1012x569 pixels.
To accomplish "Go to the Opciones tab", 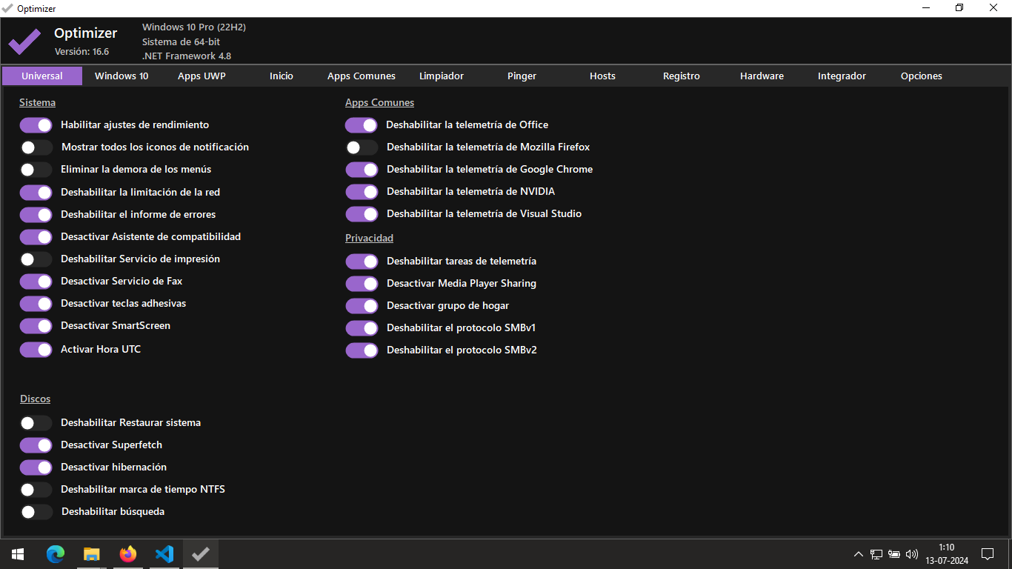I will pos(922,76).
